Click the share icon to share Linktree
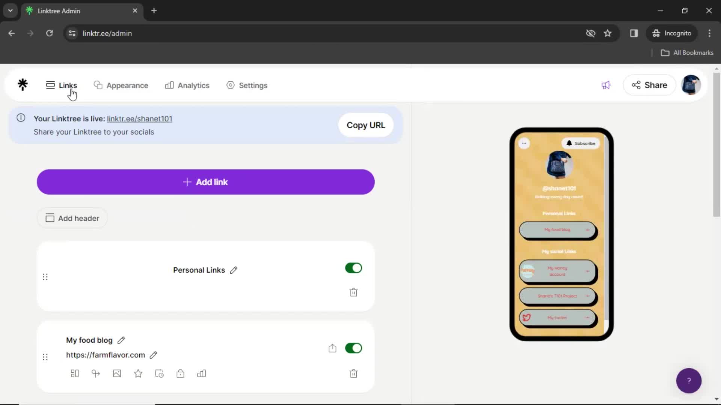Screen dimensions: 721x405 coord(650,85)
